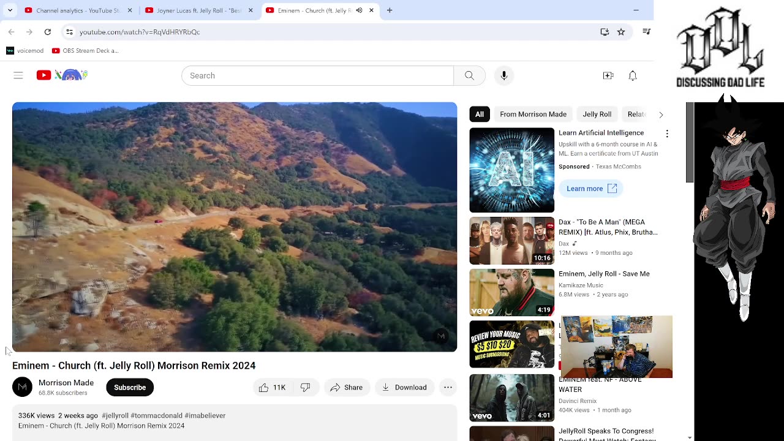
Task: Click Davinci Remix channel name
Action: click(578, 401)
